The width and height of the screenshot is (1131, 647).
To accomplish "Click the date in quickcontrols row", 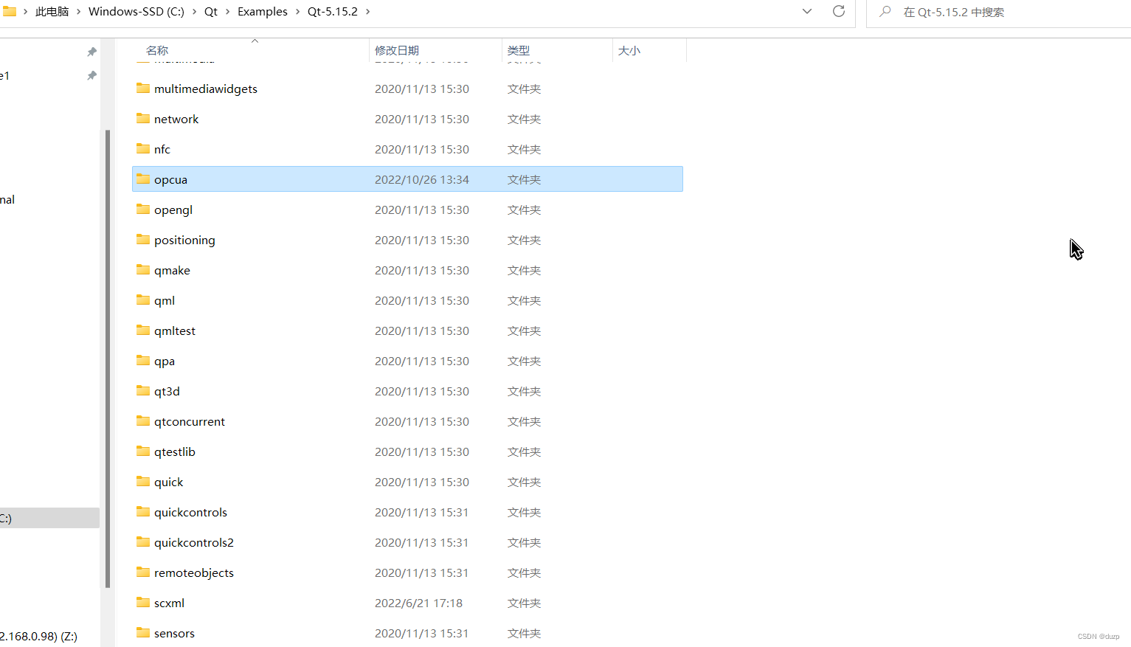I will click(422, 512).
